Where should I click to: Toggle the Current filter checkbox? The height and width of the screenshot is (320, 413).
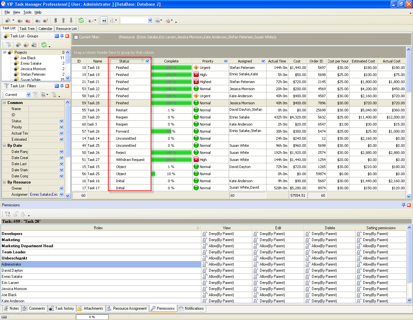(76, 37)
